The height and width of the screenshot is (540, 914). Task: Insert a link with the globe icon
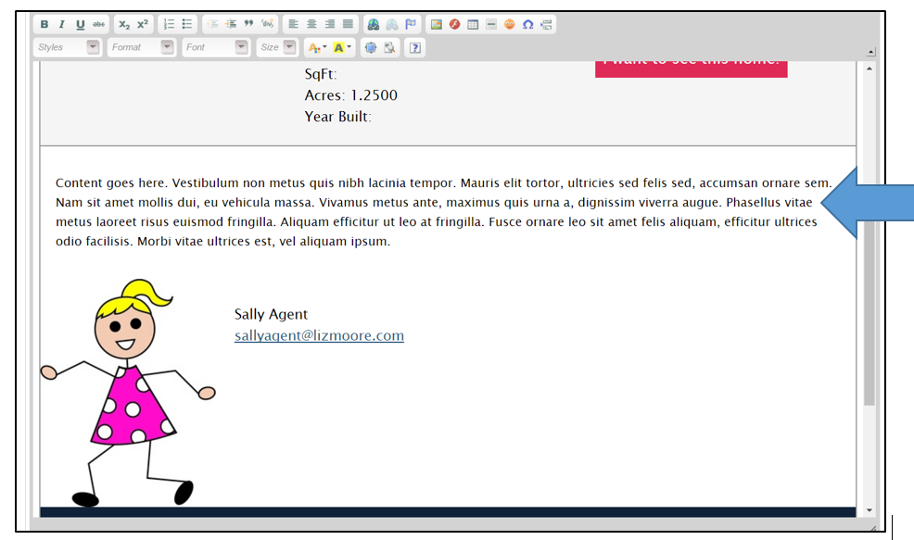pos(373,25)
